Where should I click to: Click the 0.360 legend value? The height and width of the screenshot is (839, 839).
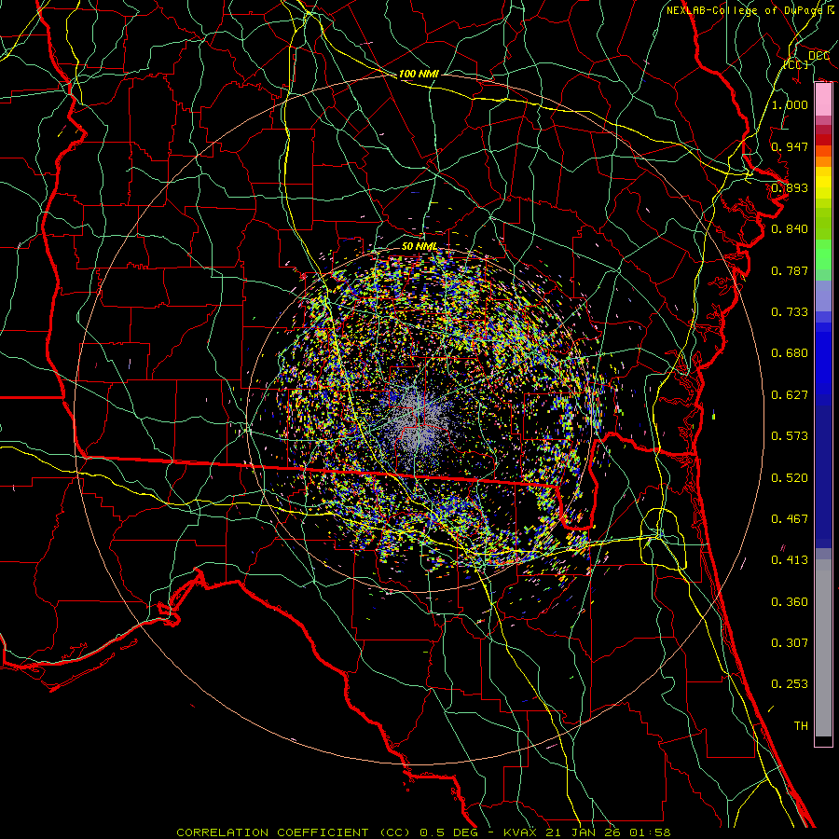tap(790, 602)
